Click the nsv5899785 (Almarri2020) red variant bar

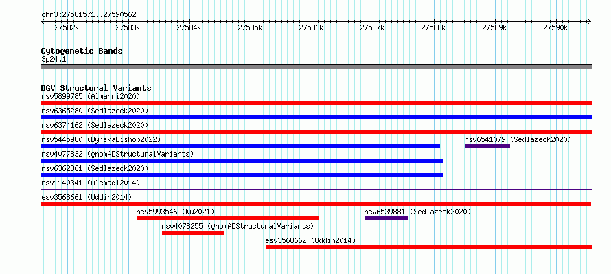[x=316, y=103]
